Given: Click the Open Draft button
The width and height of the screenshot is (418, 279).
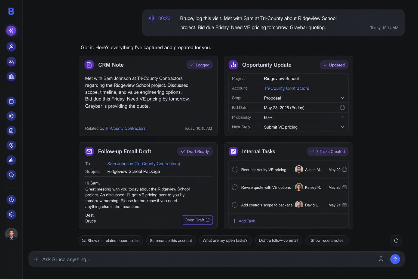Looking at the screenshot, I should point(197,220).
